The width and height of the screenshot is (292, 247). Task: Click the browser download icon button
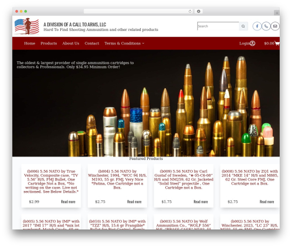coord(199,11)
